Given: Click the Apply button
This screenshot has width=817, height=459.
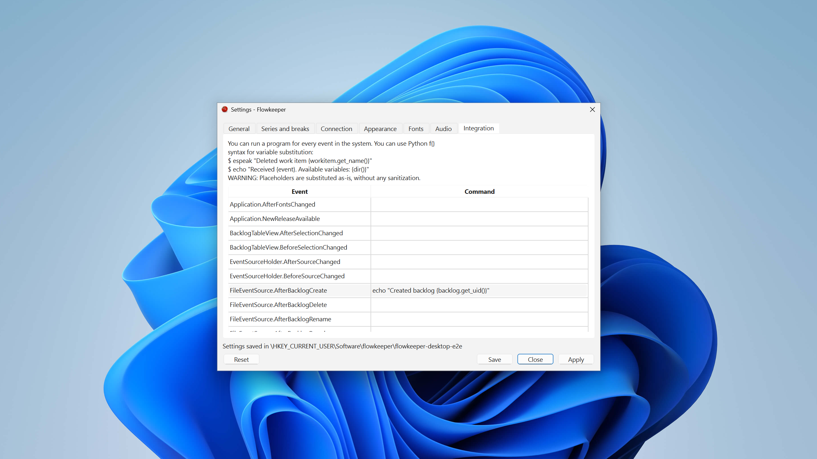Looking at the screenshot, I should (576, 359).
